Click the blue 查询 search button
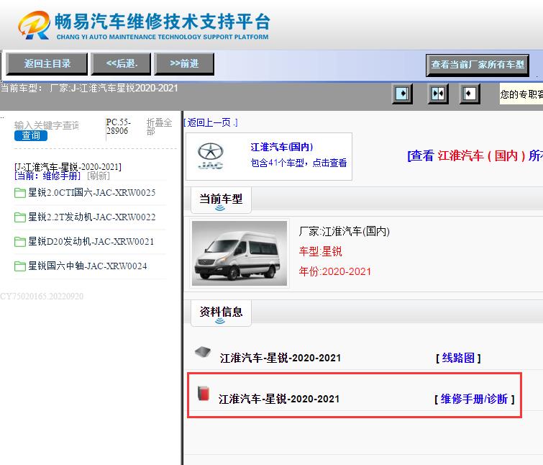The width and height of the screenshot is (543, 465). (31, 136)
